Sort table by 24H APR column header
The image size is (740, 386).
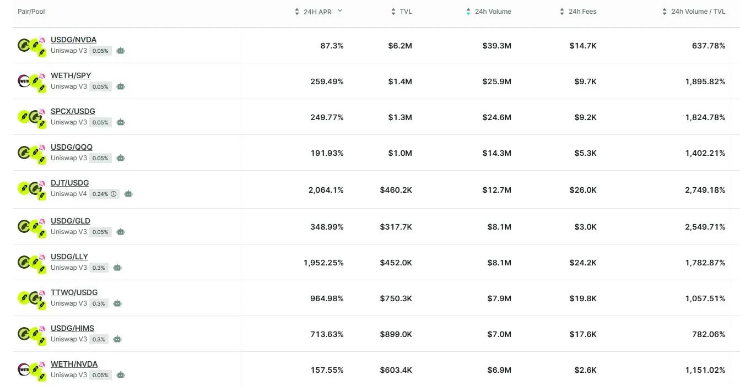(317, 12)
